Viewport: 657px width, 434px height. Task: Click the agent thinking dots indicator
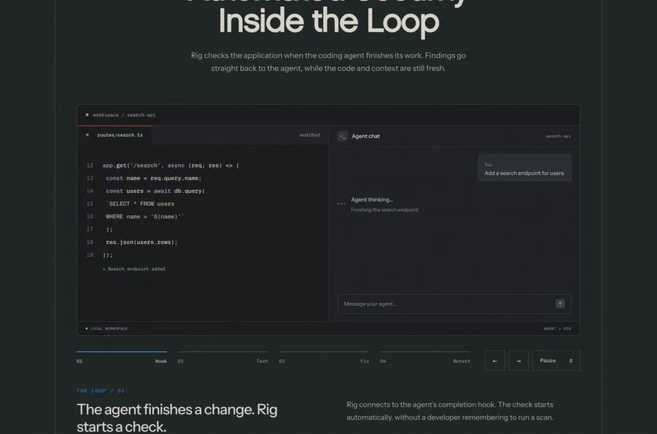click(341, 204)
